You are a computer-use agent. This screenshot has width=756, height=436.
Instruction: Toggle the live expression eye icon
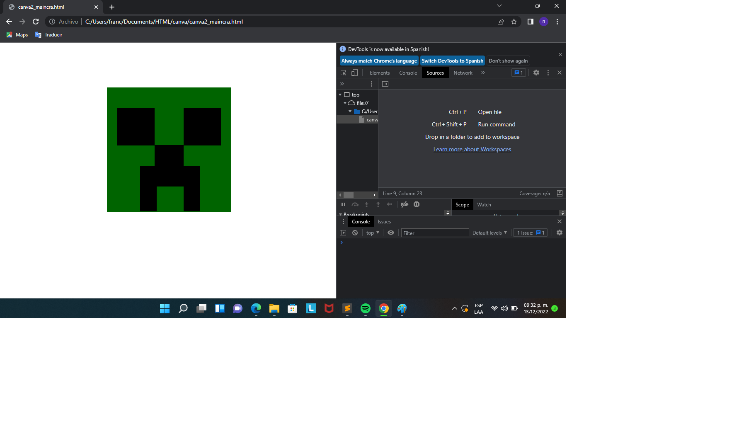pyautogui.click(x=391, y=233)
